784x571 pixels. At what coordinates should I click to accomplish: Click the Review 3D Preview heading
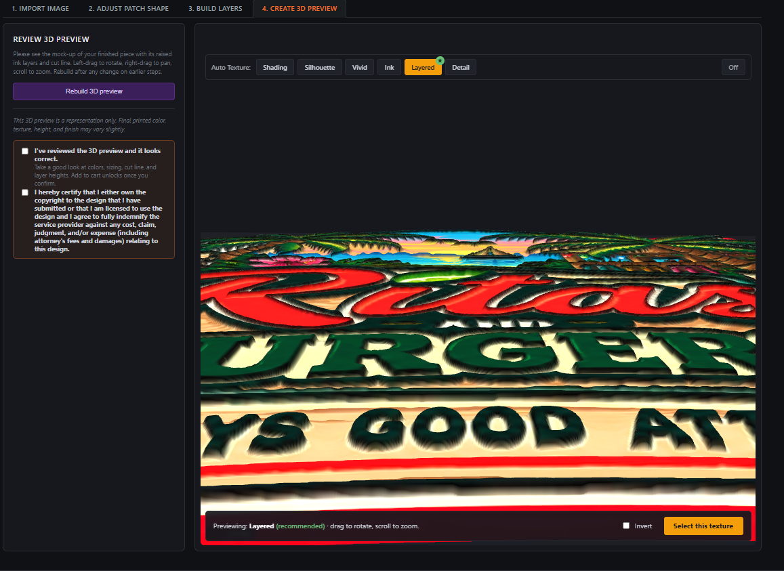coord(51,39)
